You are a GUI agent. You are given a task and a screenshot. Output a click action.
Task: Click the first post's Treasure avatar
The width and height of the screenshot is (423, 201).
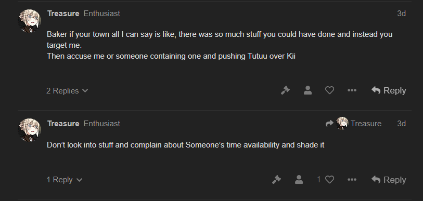point(30,21)
